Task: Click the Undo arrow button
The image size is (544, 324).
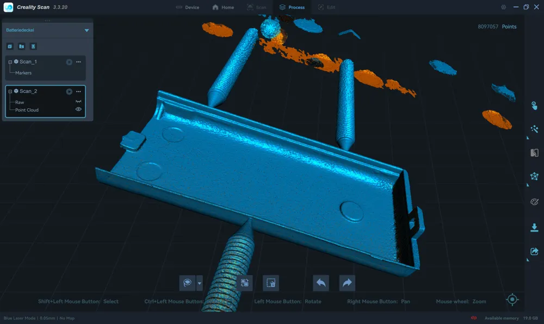Action: (320, 283)
